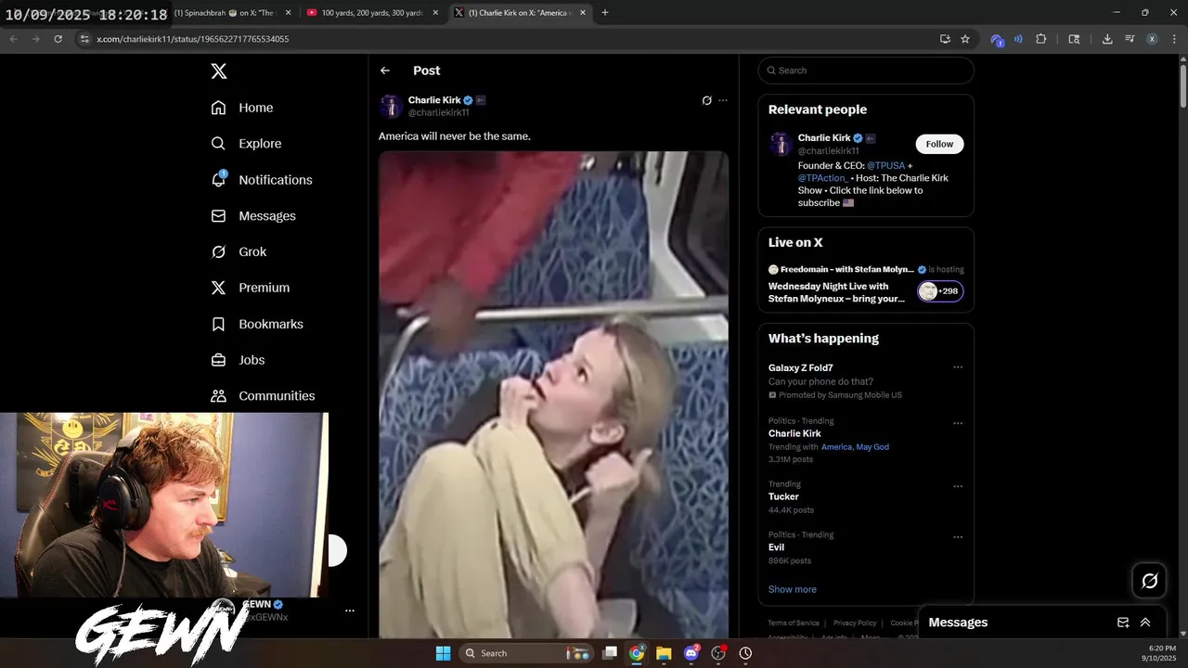The height and width of the screenshot is (668, 1188).
Task: Open a new browser tab
Action: point(605,13)
